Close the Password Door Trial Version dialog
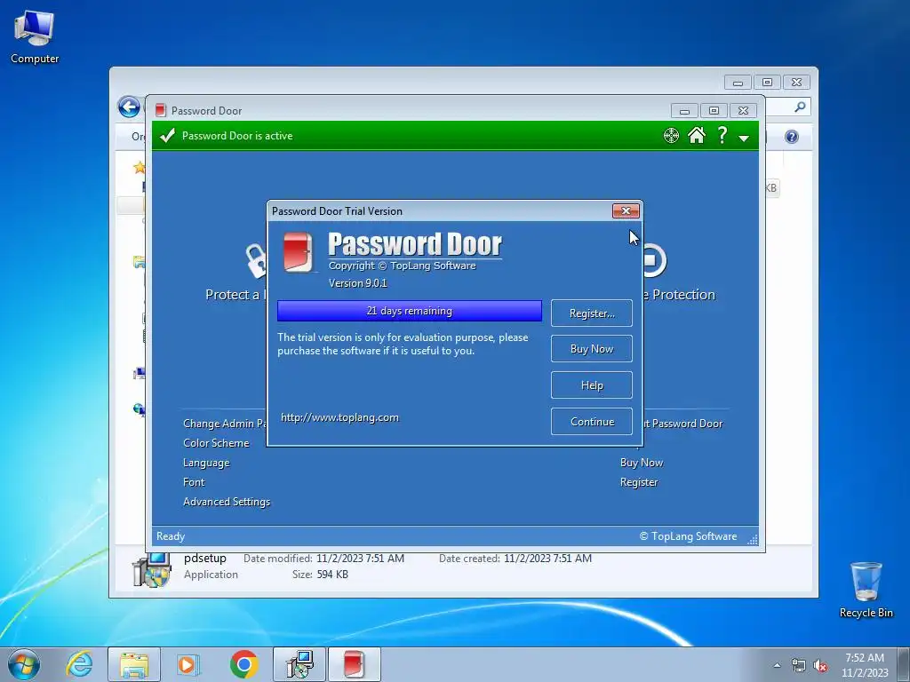The height and width of the screenshot is (682, 910). [x=626, y=210]
